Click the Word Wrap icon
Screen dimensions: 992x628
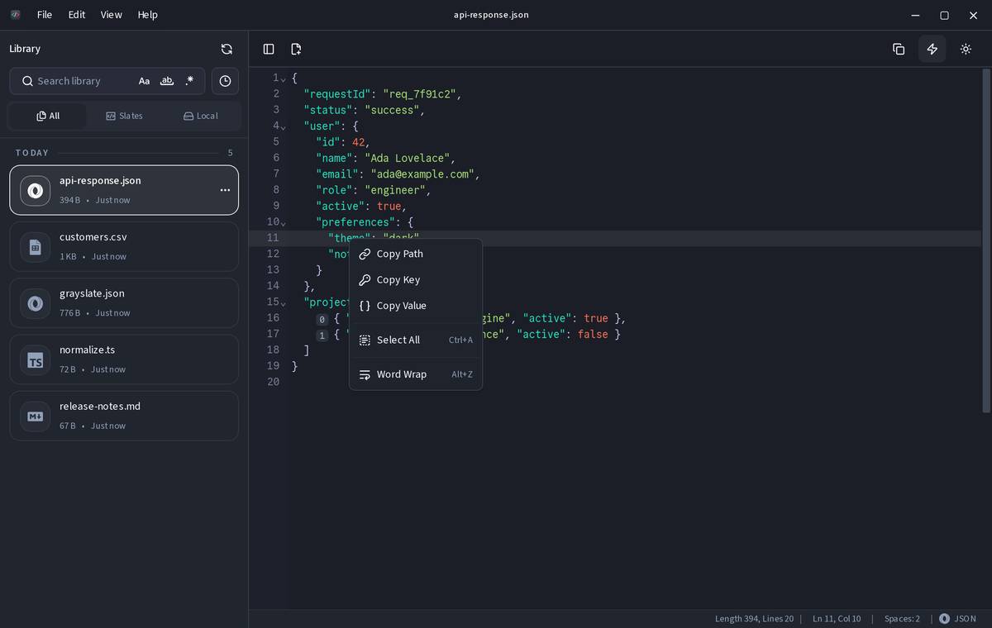(365, 374)
